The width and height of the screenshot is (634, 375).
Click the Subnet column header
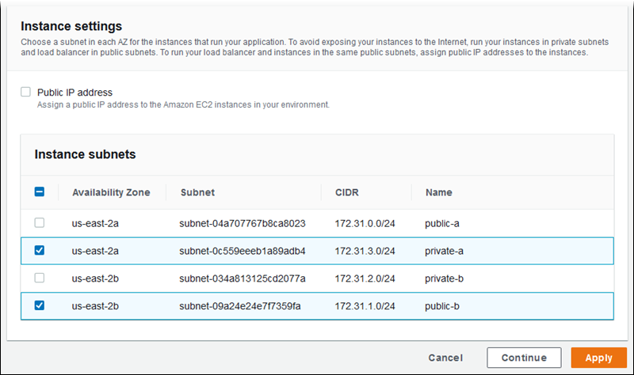pos(197,192)
